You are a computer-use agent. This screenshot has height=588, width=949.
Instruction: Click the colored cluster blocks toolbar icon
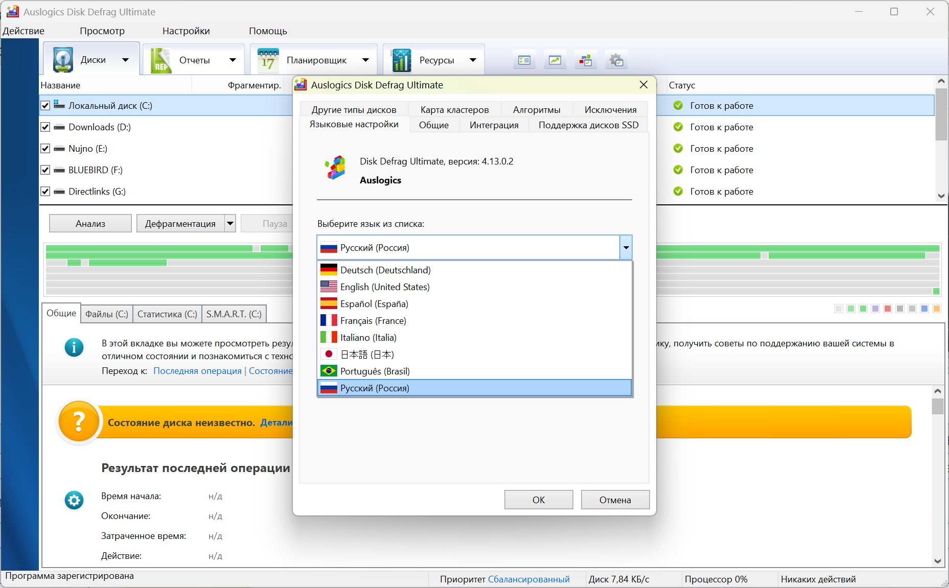(x=586, y=61)
